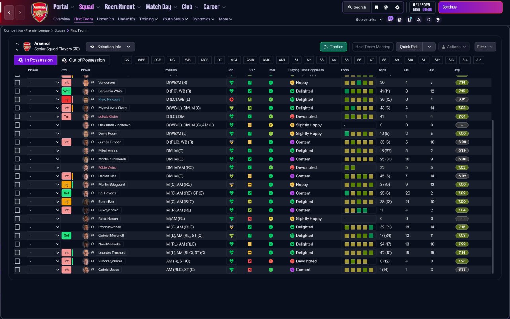Click Kai Havertz's Set status badge
510x319 pixels.
click(x=67, y=193)
